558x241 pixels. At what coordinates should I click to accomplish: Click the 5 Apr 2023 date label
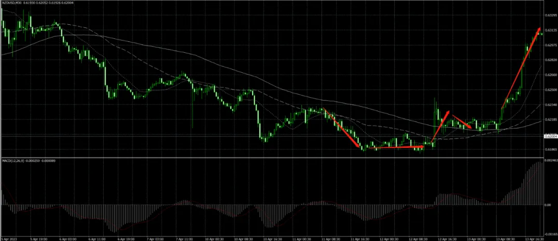coord(8,239)
